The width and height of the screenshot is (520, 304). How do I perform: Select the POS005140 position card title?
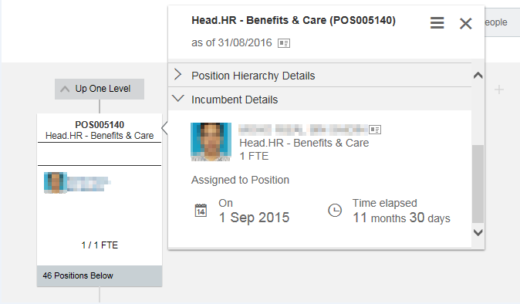(100, 125)
